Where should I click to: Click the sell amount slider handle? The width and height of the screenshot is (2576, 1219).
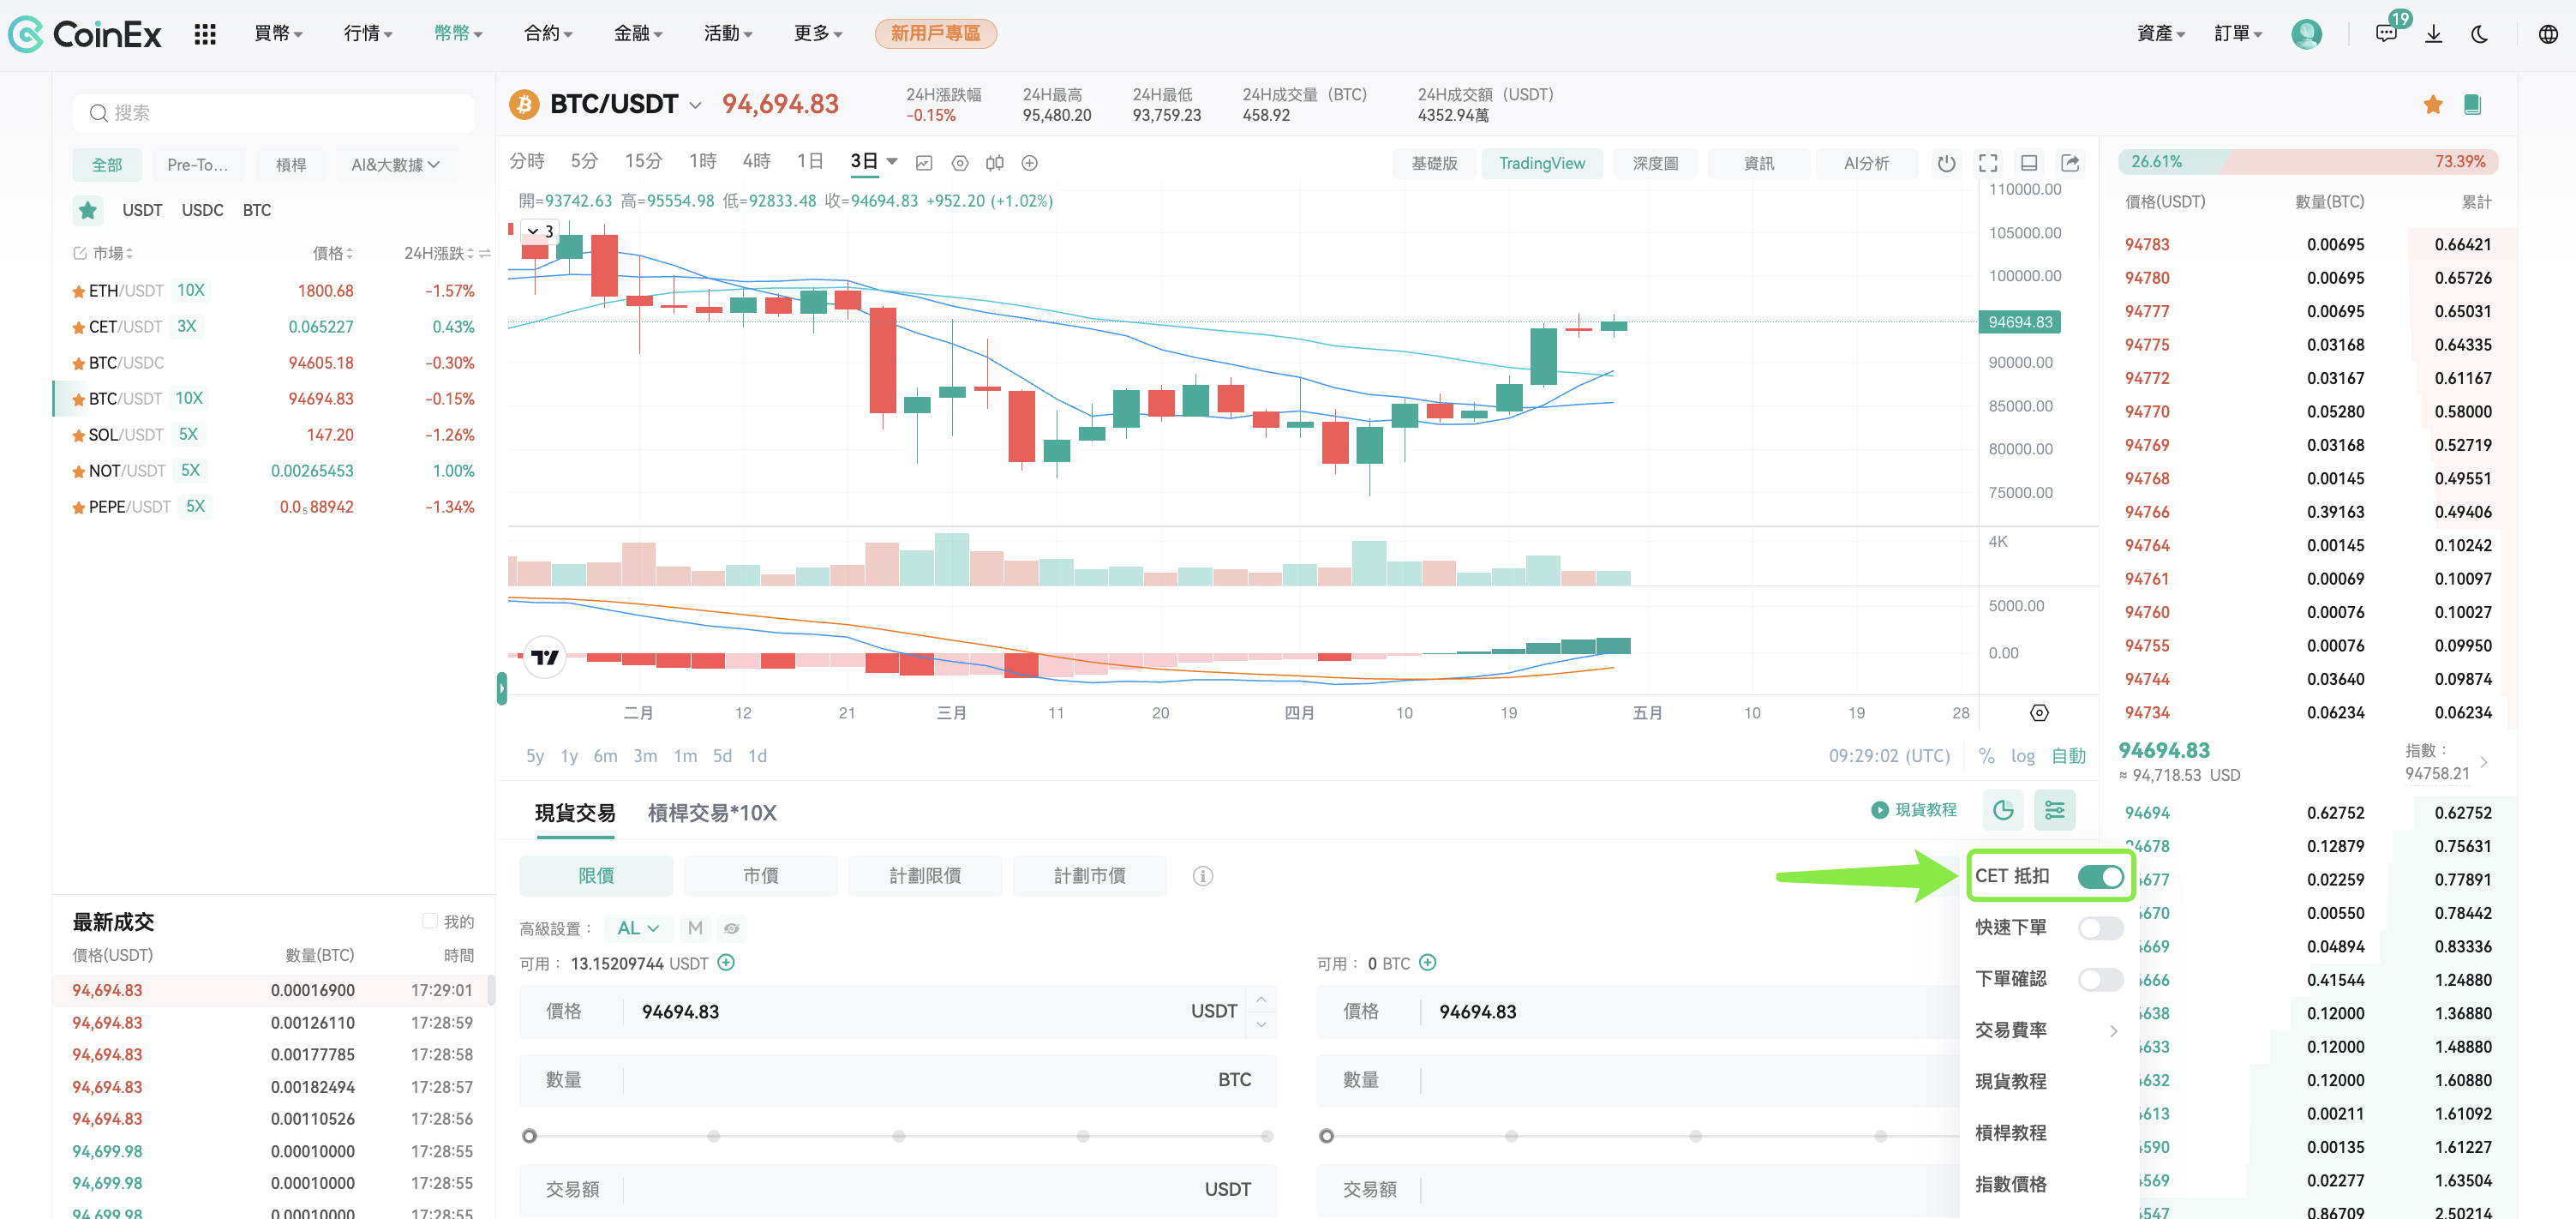tap(1327, 1136)
